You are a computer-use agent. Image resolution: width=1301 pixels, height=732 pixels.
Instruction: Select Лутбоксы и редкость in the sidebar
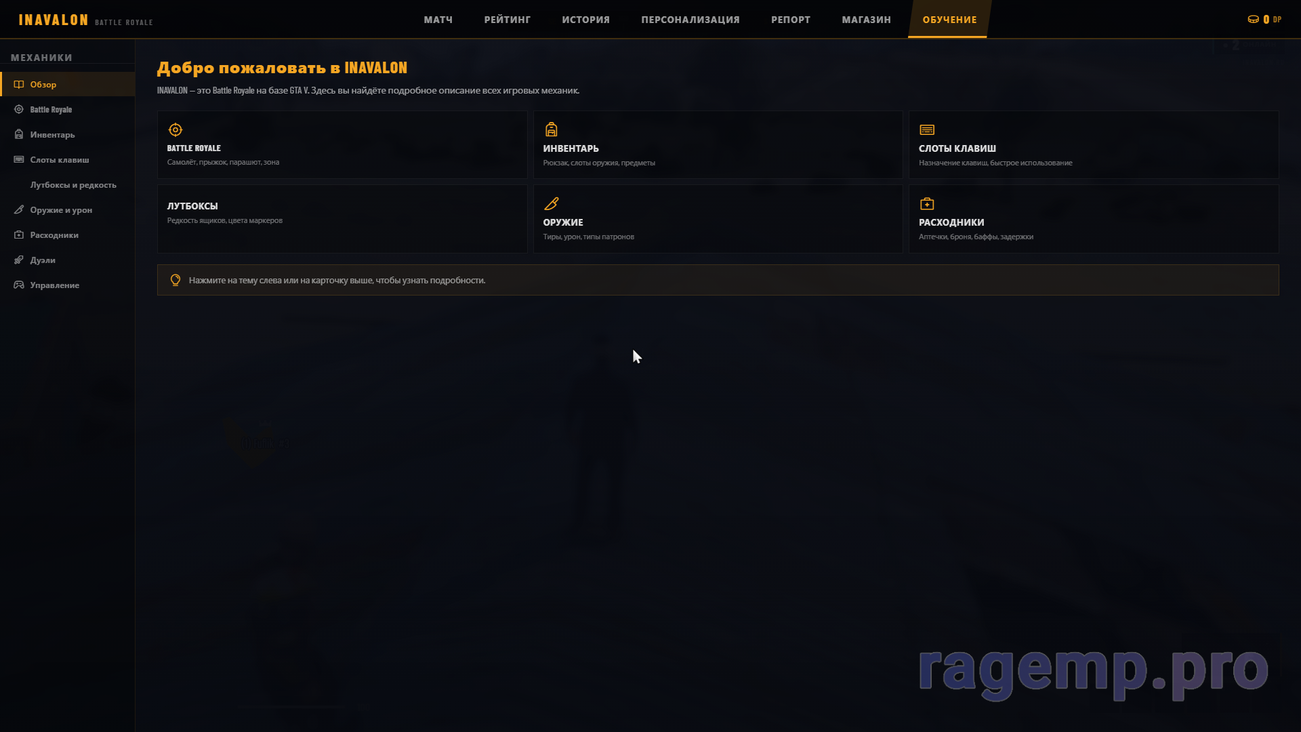click(73, 184)
